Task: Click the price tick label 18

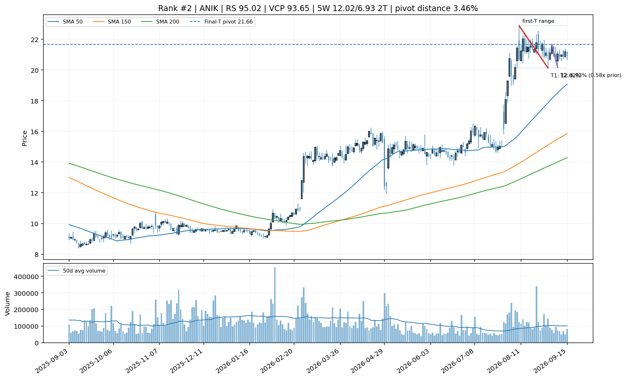Action: click(x=34, y=101)
